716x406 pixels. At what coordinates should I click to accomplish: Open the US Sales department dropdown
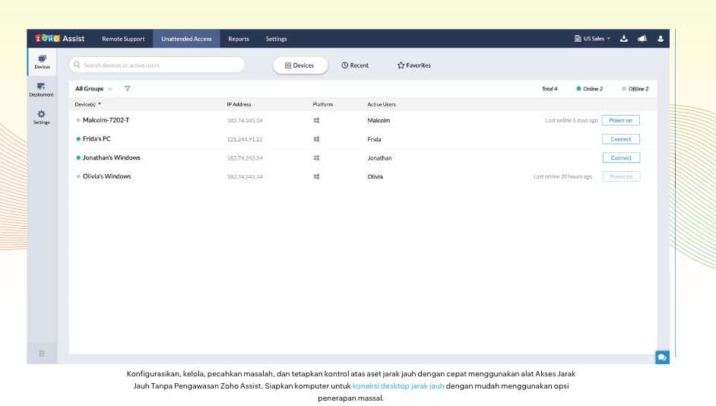[592, 39]
